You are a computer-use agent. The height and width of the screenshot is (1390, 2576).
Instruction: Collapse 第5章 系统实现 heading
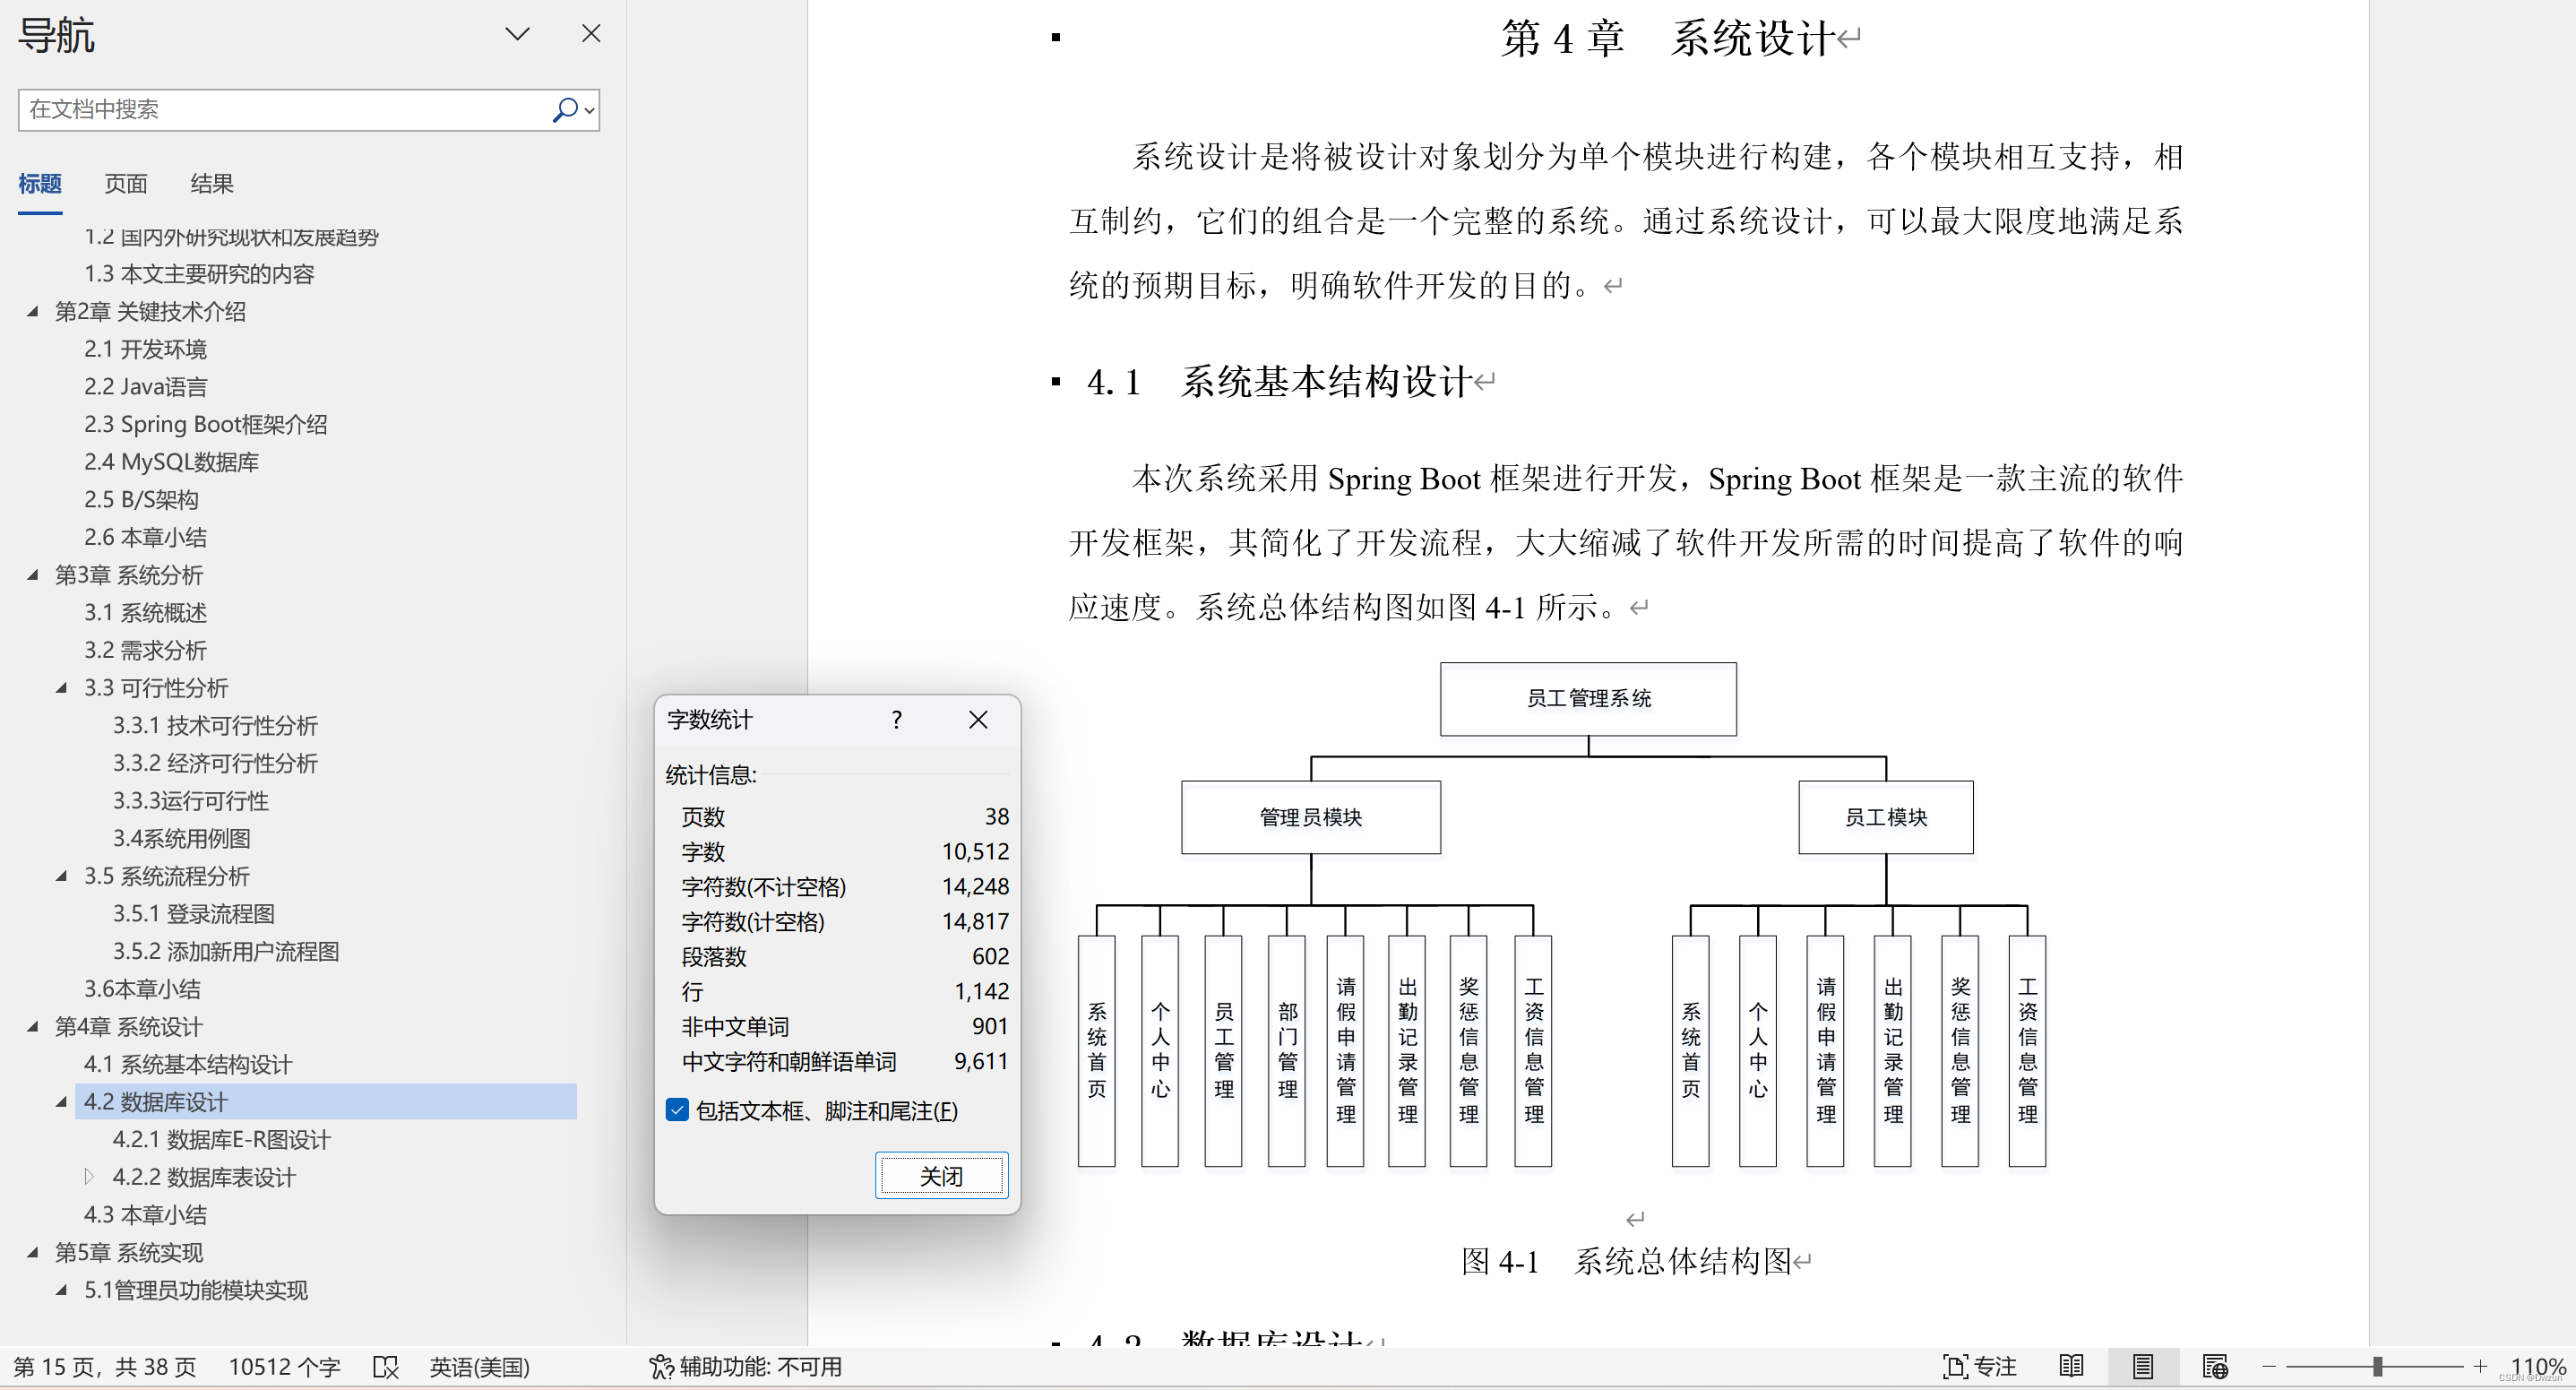(33, 1252)
